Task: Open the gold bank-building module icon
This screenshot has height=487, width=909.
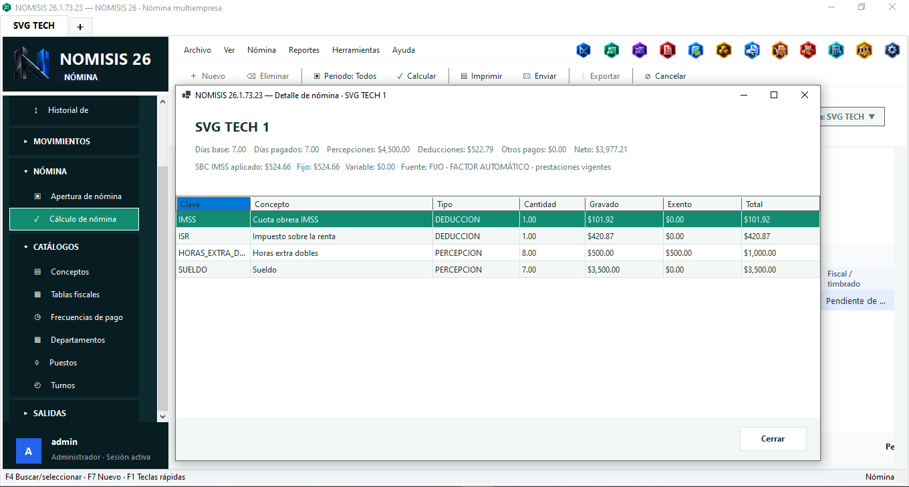Action: 864,50
